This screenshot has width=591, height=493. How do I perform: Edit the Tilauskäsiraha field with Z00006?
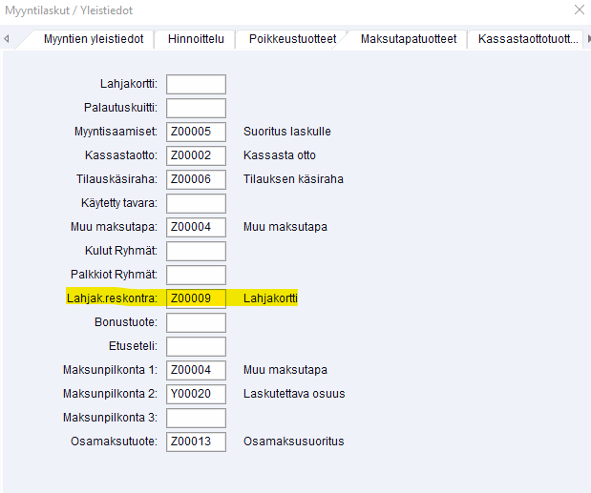pyautogui.click(x=196, y=179)
